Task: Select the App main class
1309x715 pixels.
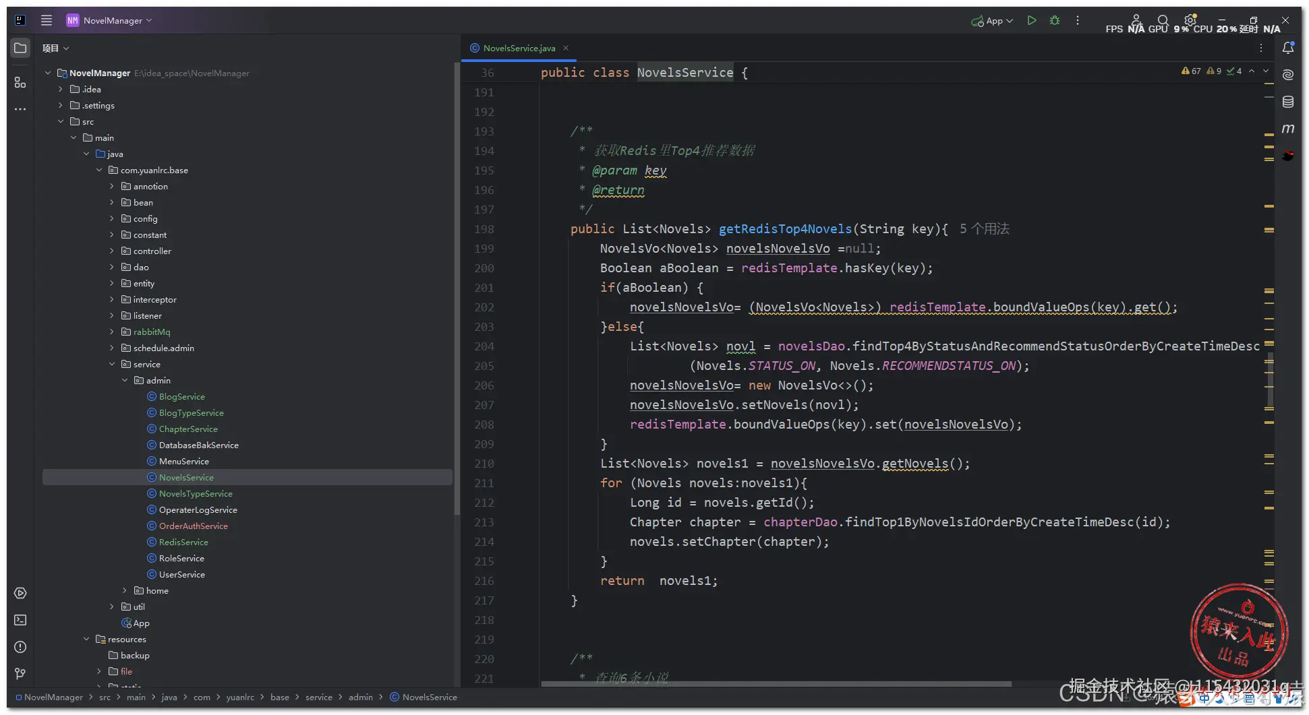Action: (x=141, y=623)
